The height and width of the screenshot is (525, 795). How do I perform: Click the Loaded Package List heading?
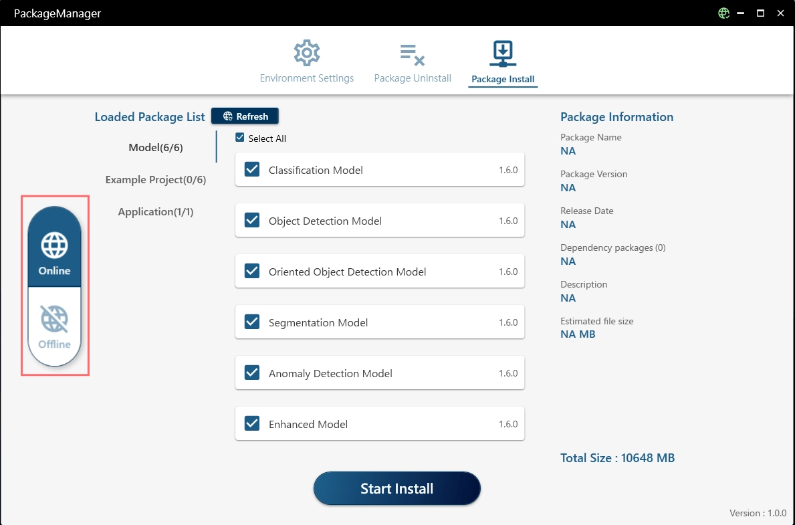tap(150, 116)
